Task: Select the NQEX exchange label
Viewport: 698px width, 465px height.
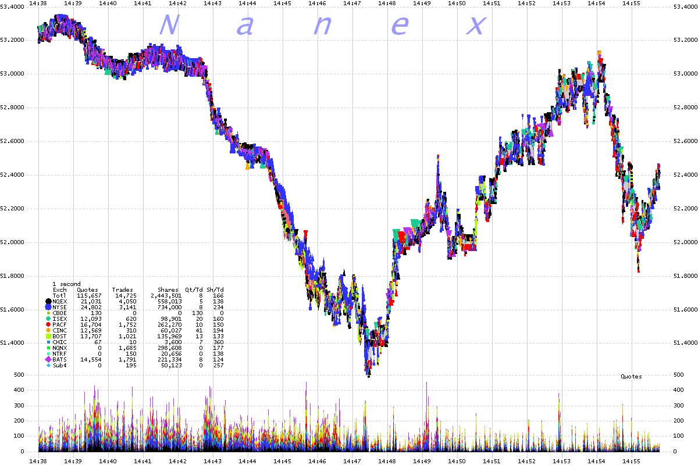Action: click(x=60, y=301)
